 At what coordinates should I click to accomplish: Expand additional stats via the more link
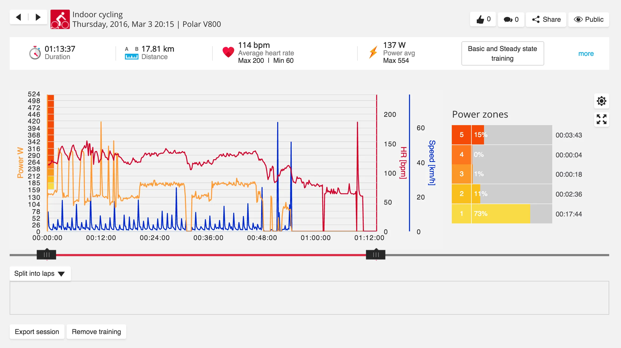[586, 53]
